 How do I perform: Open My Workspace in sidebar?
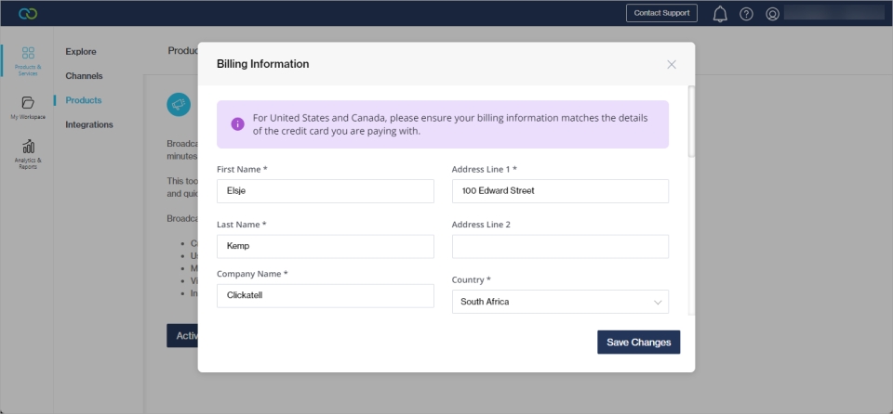[x=27, y=108]
